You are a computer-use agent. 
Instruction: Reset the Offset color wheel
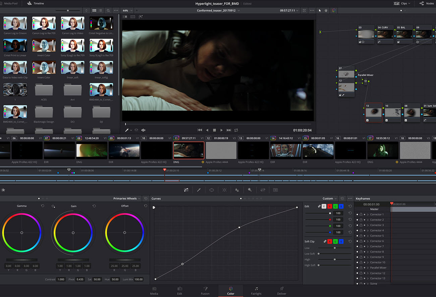145,206
